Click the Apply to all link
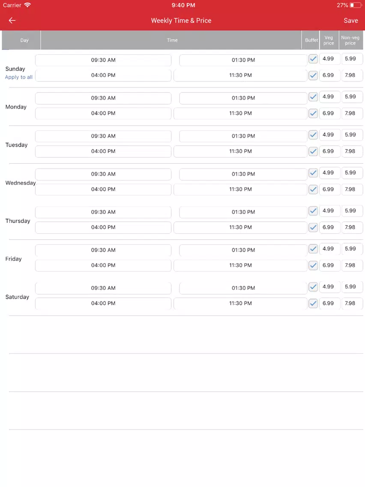The height and width of the screenshot is (487, 365). [x=18, y=77]
